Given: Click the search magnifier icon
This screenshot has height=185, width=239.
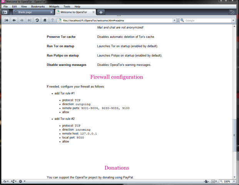Looking at the screenshot, I should 182,20.
